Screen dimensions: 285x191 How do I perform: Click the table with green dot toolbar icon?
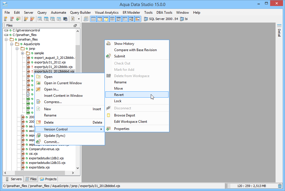tap(18, 19)
